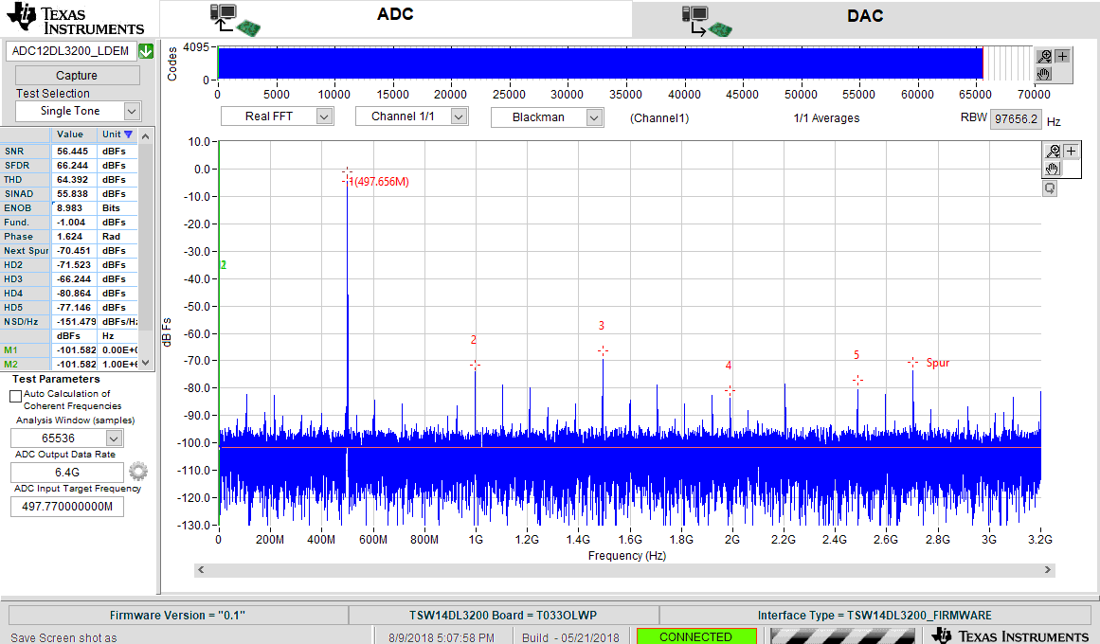Click the CONNECTED status indicator

pos(696,636)
